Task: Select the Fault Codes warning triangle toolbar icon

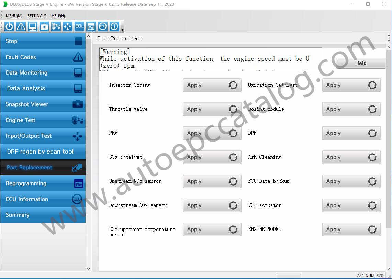Action: pos(21,26)
